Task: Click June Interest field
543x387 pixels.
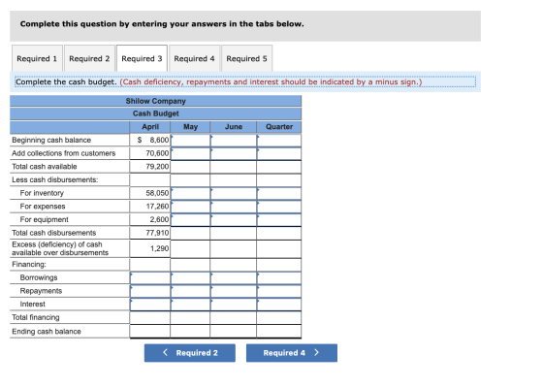Action: coord(234,305)
